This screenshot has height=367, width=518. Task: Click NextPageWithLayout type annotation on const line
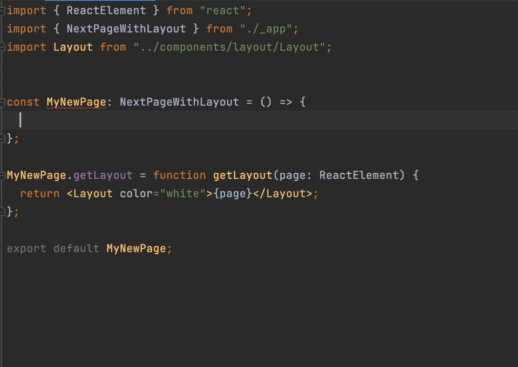(179, 102)
